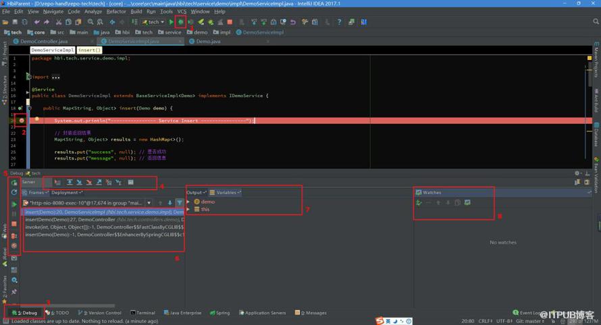The height and width of the screenshot is (325, 601).
Task: Select the Server tab in Debug panel
Action: point(29,182)
